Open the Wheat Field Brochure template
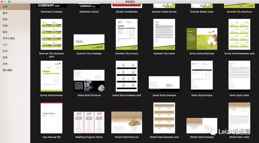The image size is (259, 143). (x=127, y=122)
